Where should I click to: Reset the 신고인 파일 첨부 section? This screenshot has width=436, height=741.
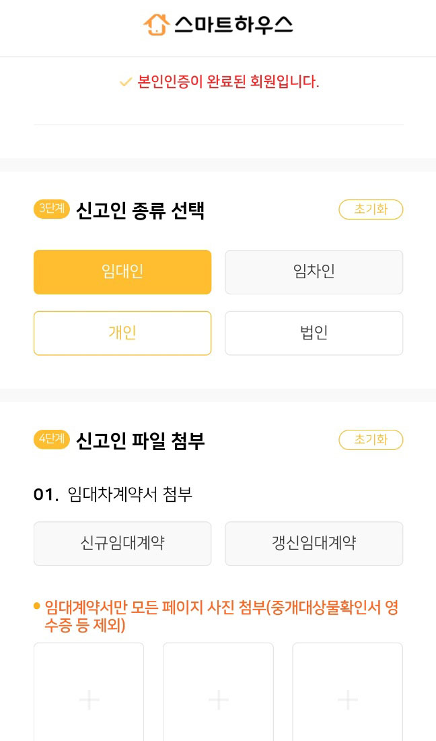[371, 440]
